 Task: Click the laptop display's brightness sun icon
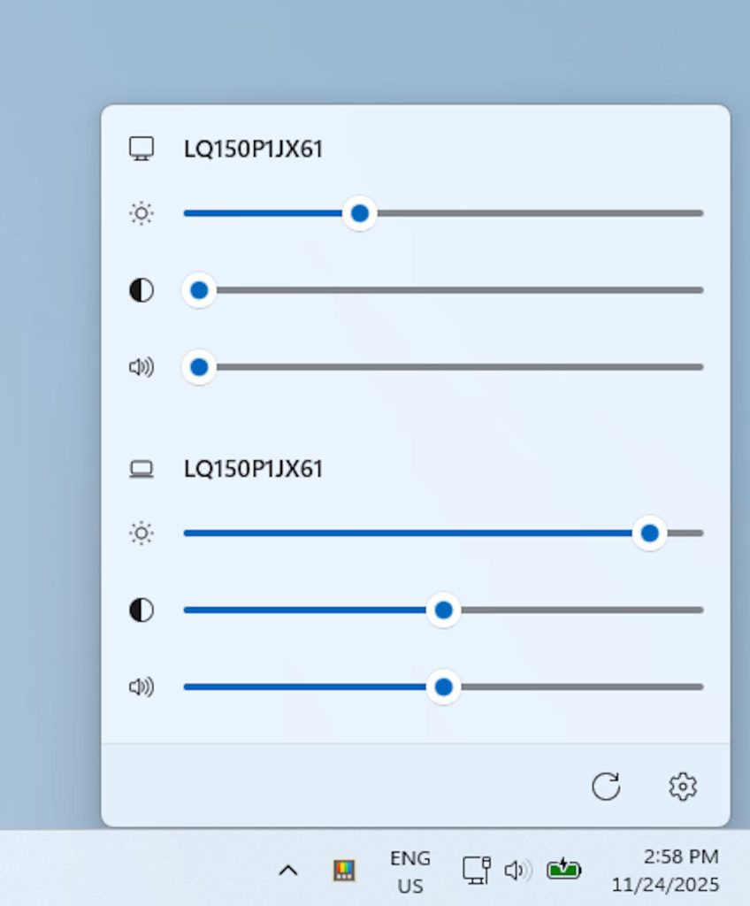[x=142, y=534]
